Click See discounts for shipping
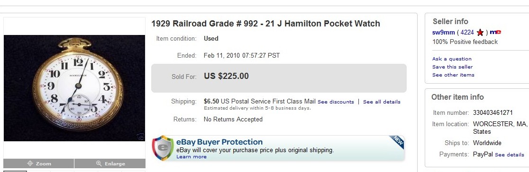Image resolution: width=529 pixels, height=172 pixels. coord(336,102)
